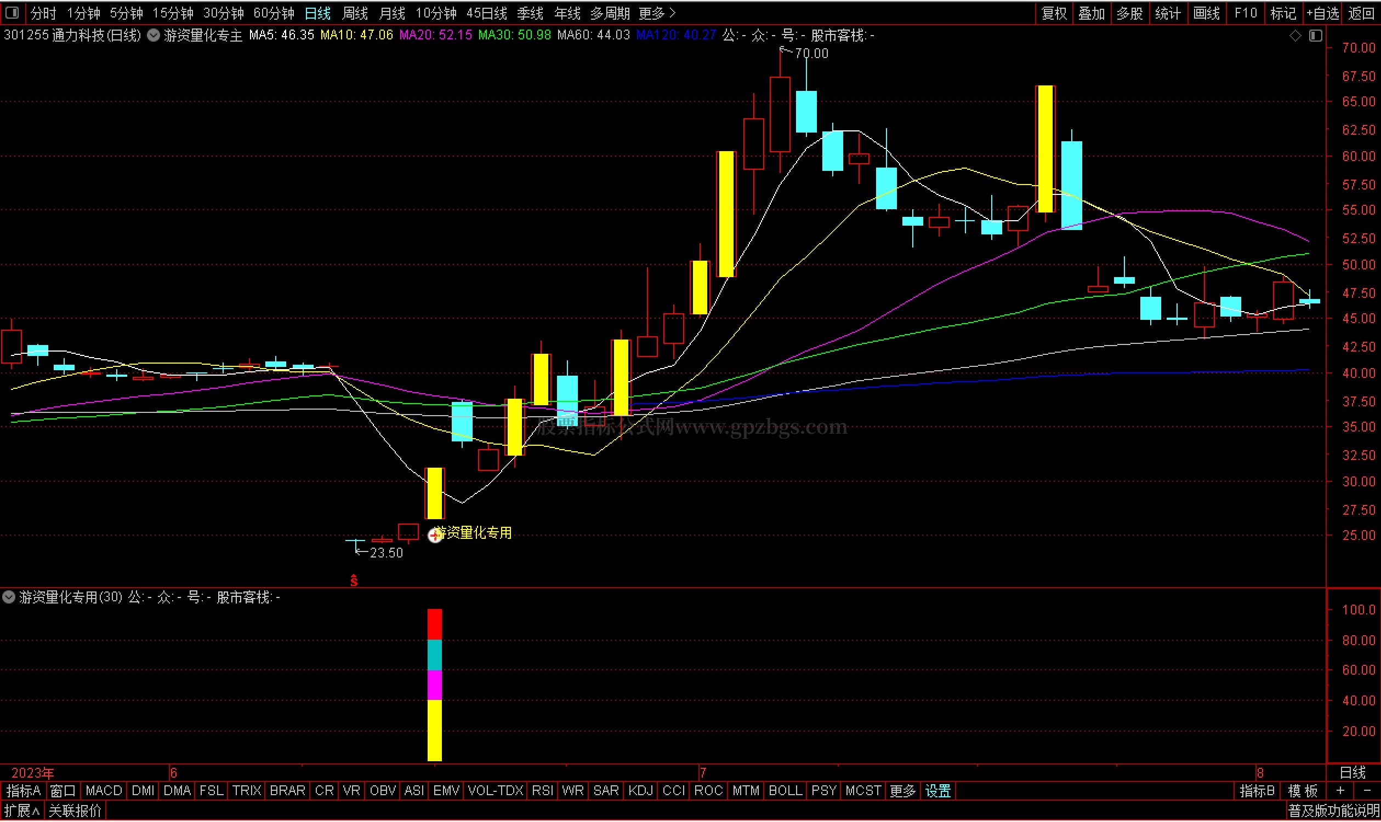Select the ASI indicator
The image size is (1381, 822).
coord(414,791)
